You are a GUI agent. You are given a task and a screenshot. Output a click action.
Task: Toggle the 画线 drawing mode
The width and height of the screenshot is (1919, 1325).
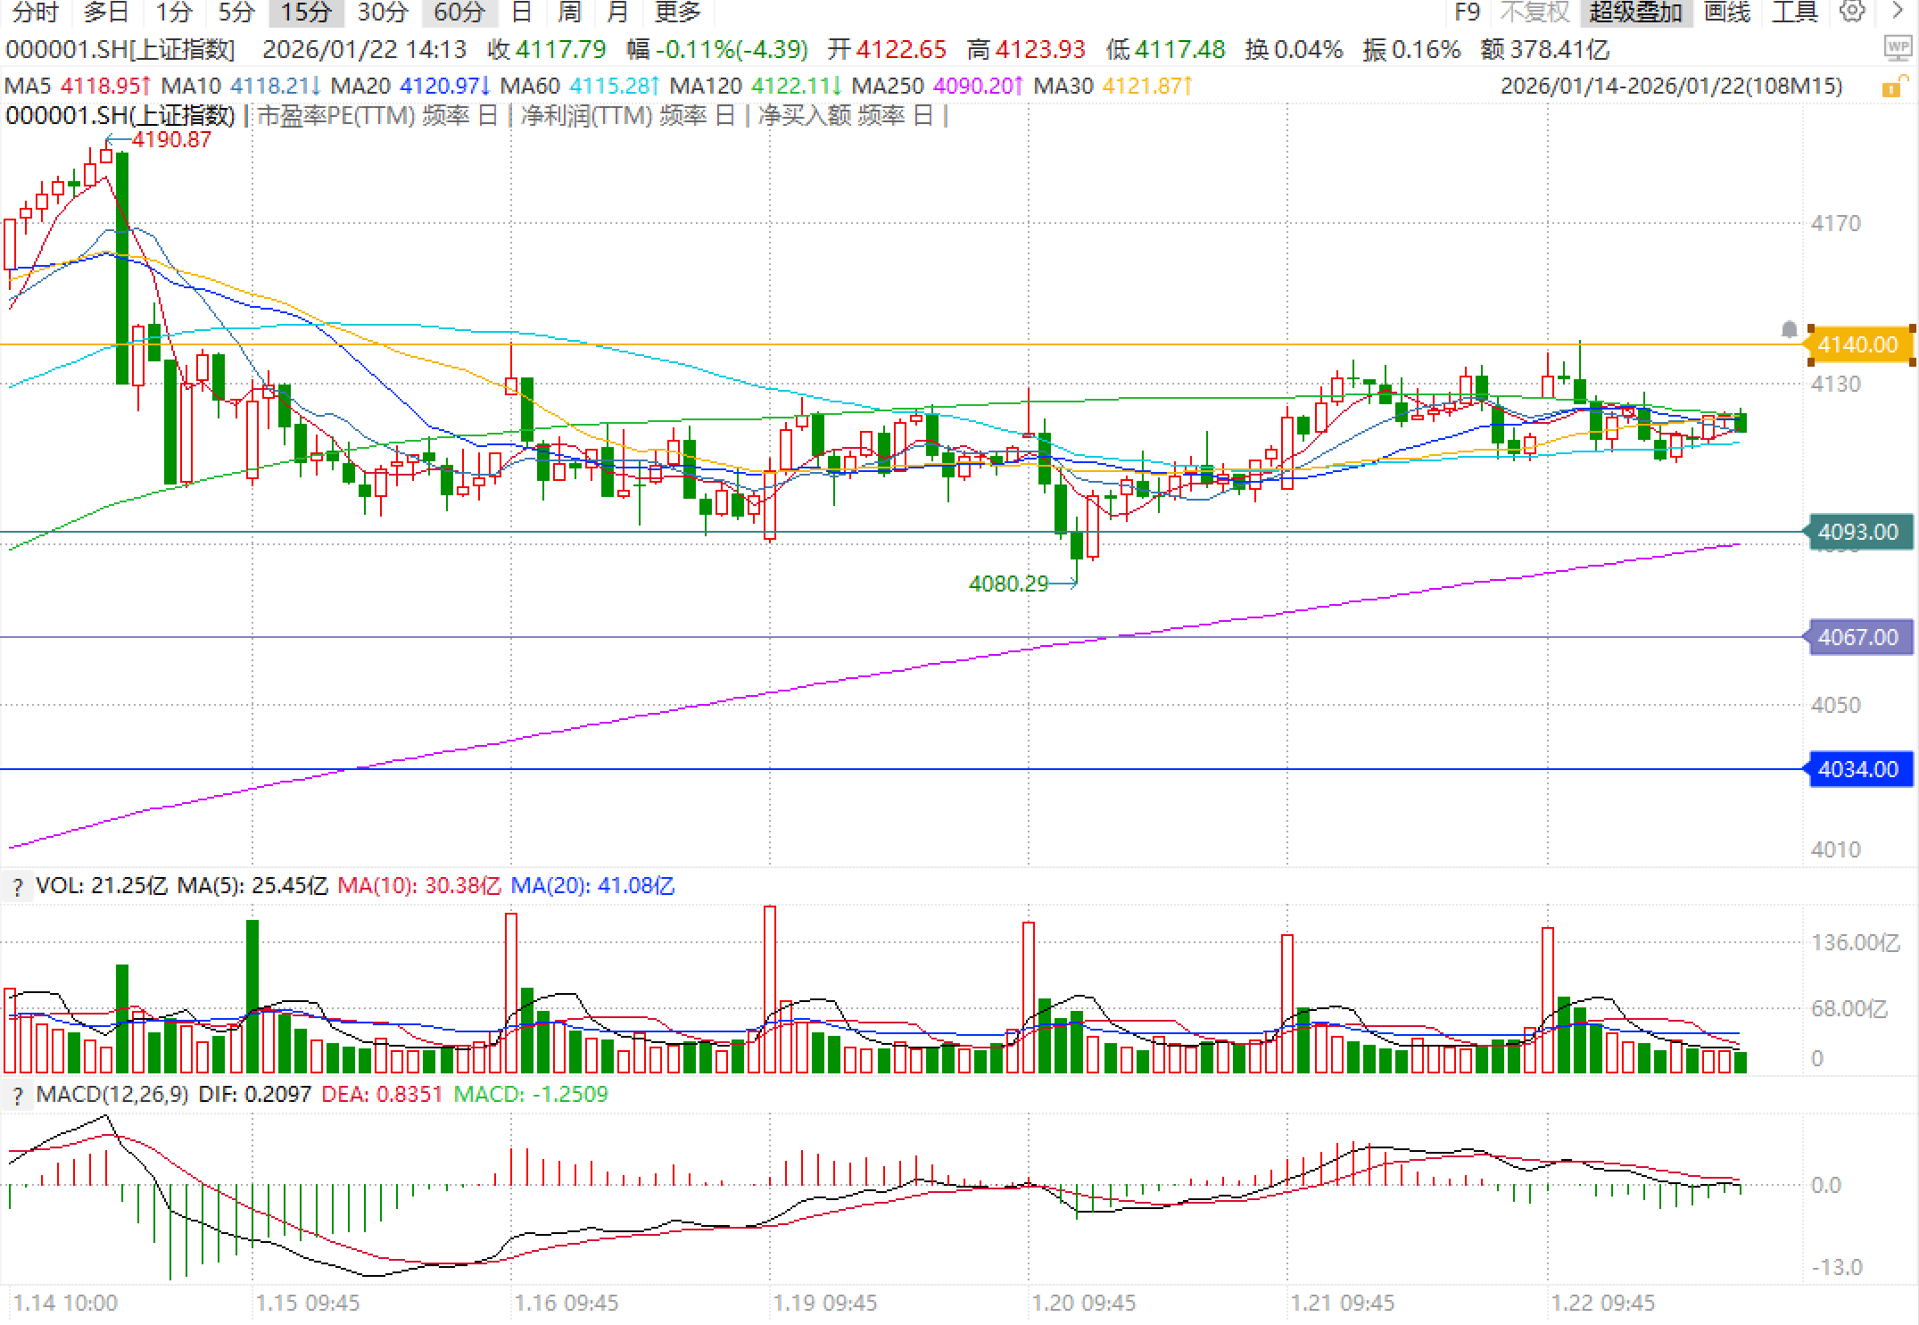pos(1726,12)
